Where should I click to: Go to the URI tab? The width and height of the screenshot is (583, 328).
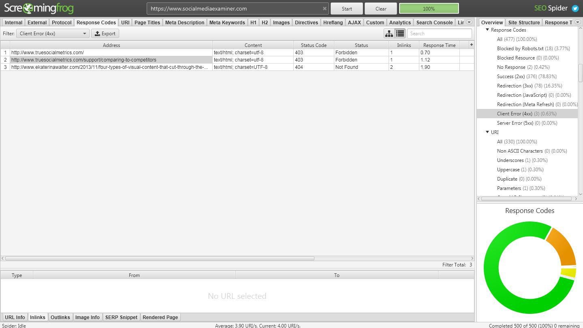125,23
